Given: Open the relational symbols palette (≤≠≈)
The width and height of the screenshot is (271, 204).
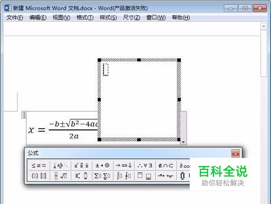Looking at the screenshot, I should click(x=39, y=166).
